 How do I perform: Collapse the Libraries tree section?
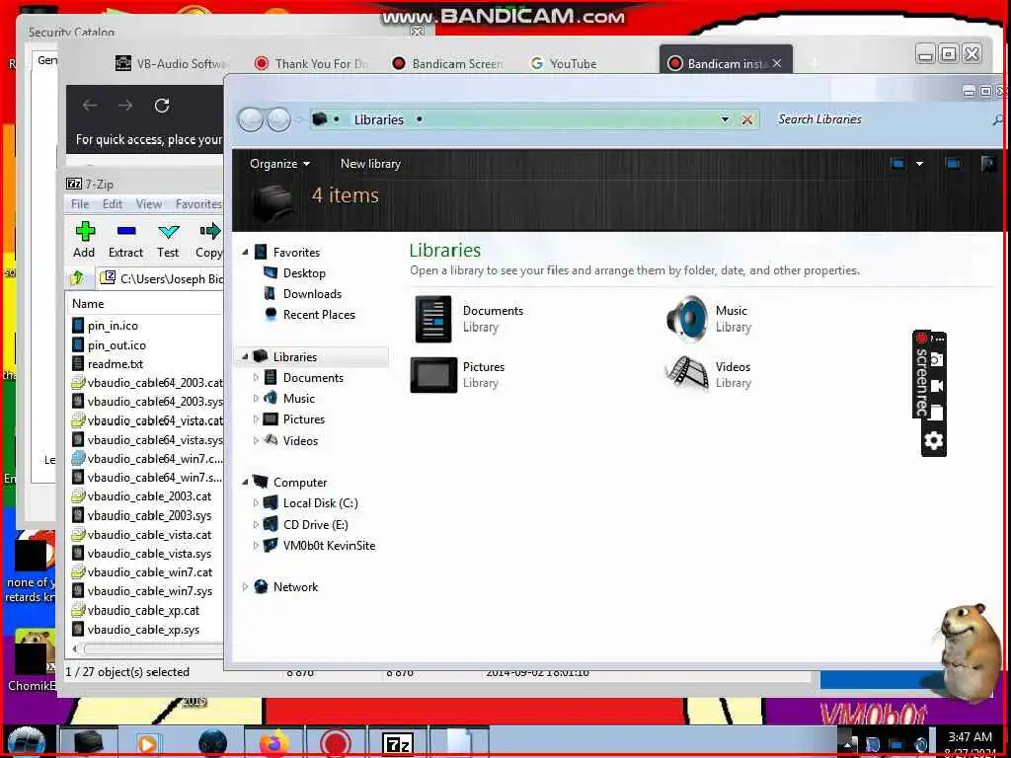[x=245, y=356]
